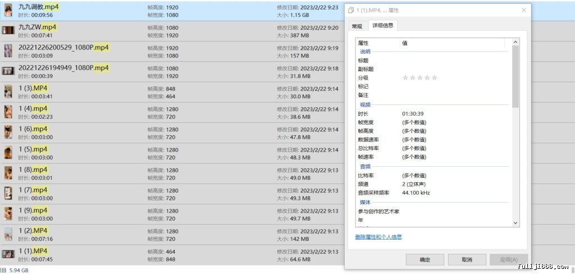575x275 pixels.
Task: Click the 属性 column header
Action: pyautogui.click(x=378, y=43)
